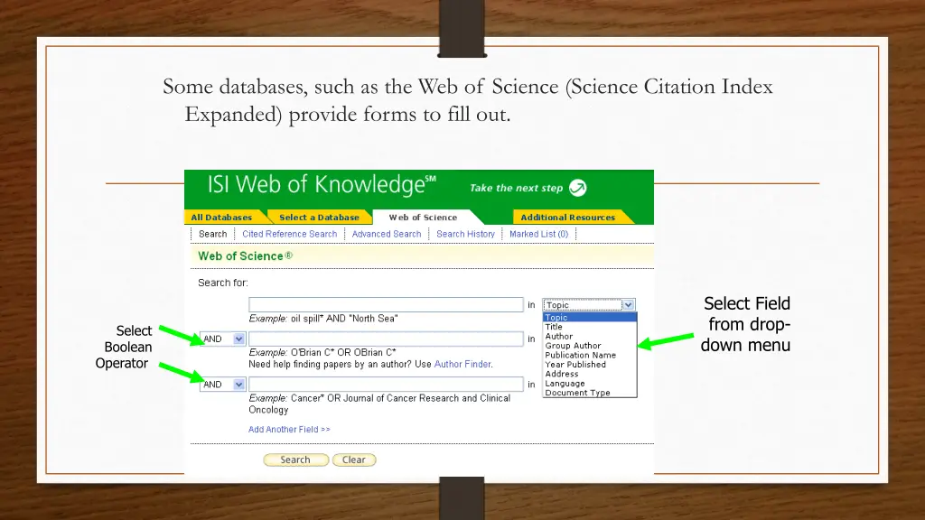Image resolution: width=925 pixels, height=520 pixels.
Task: Click the ISI Web of Knowledge logo
Action: click(x=322, y=185)
